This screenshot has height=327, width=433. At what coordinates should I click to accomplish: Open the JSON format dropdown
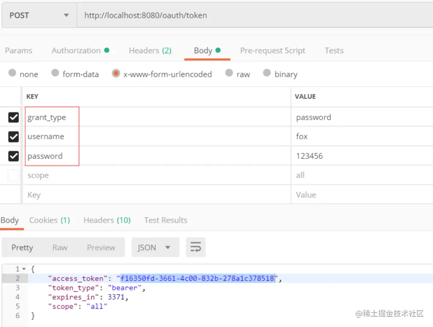pyautogui.click(x=156, y=247)
